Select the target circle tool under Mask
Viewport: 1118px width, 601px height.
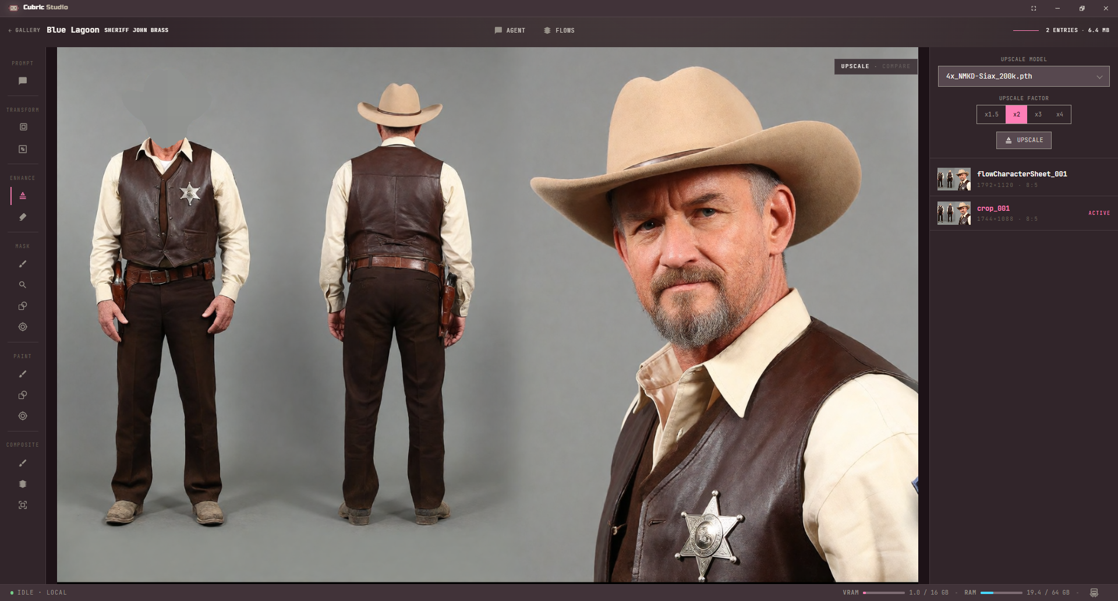pos(23,327)
